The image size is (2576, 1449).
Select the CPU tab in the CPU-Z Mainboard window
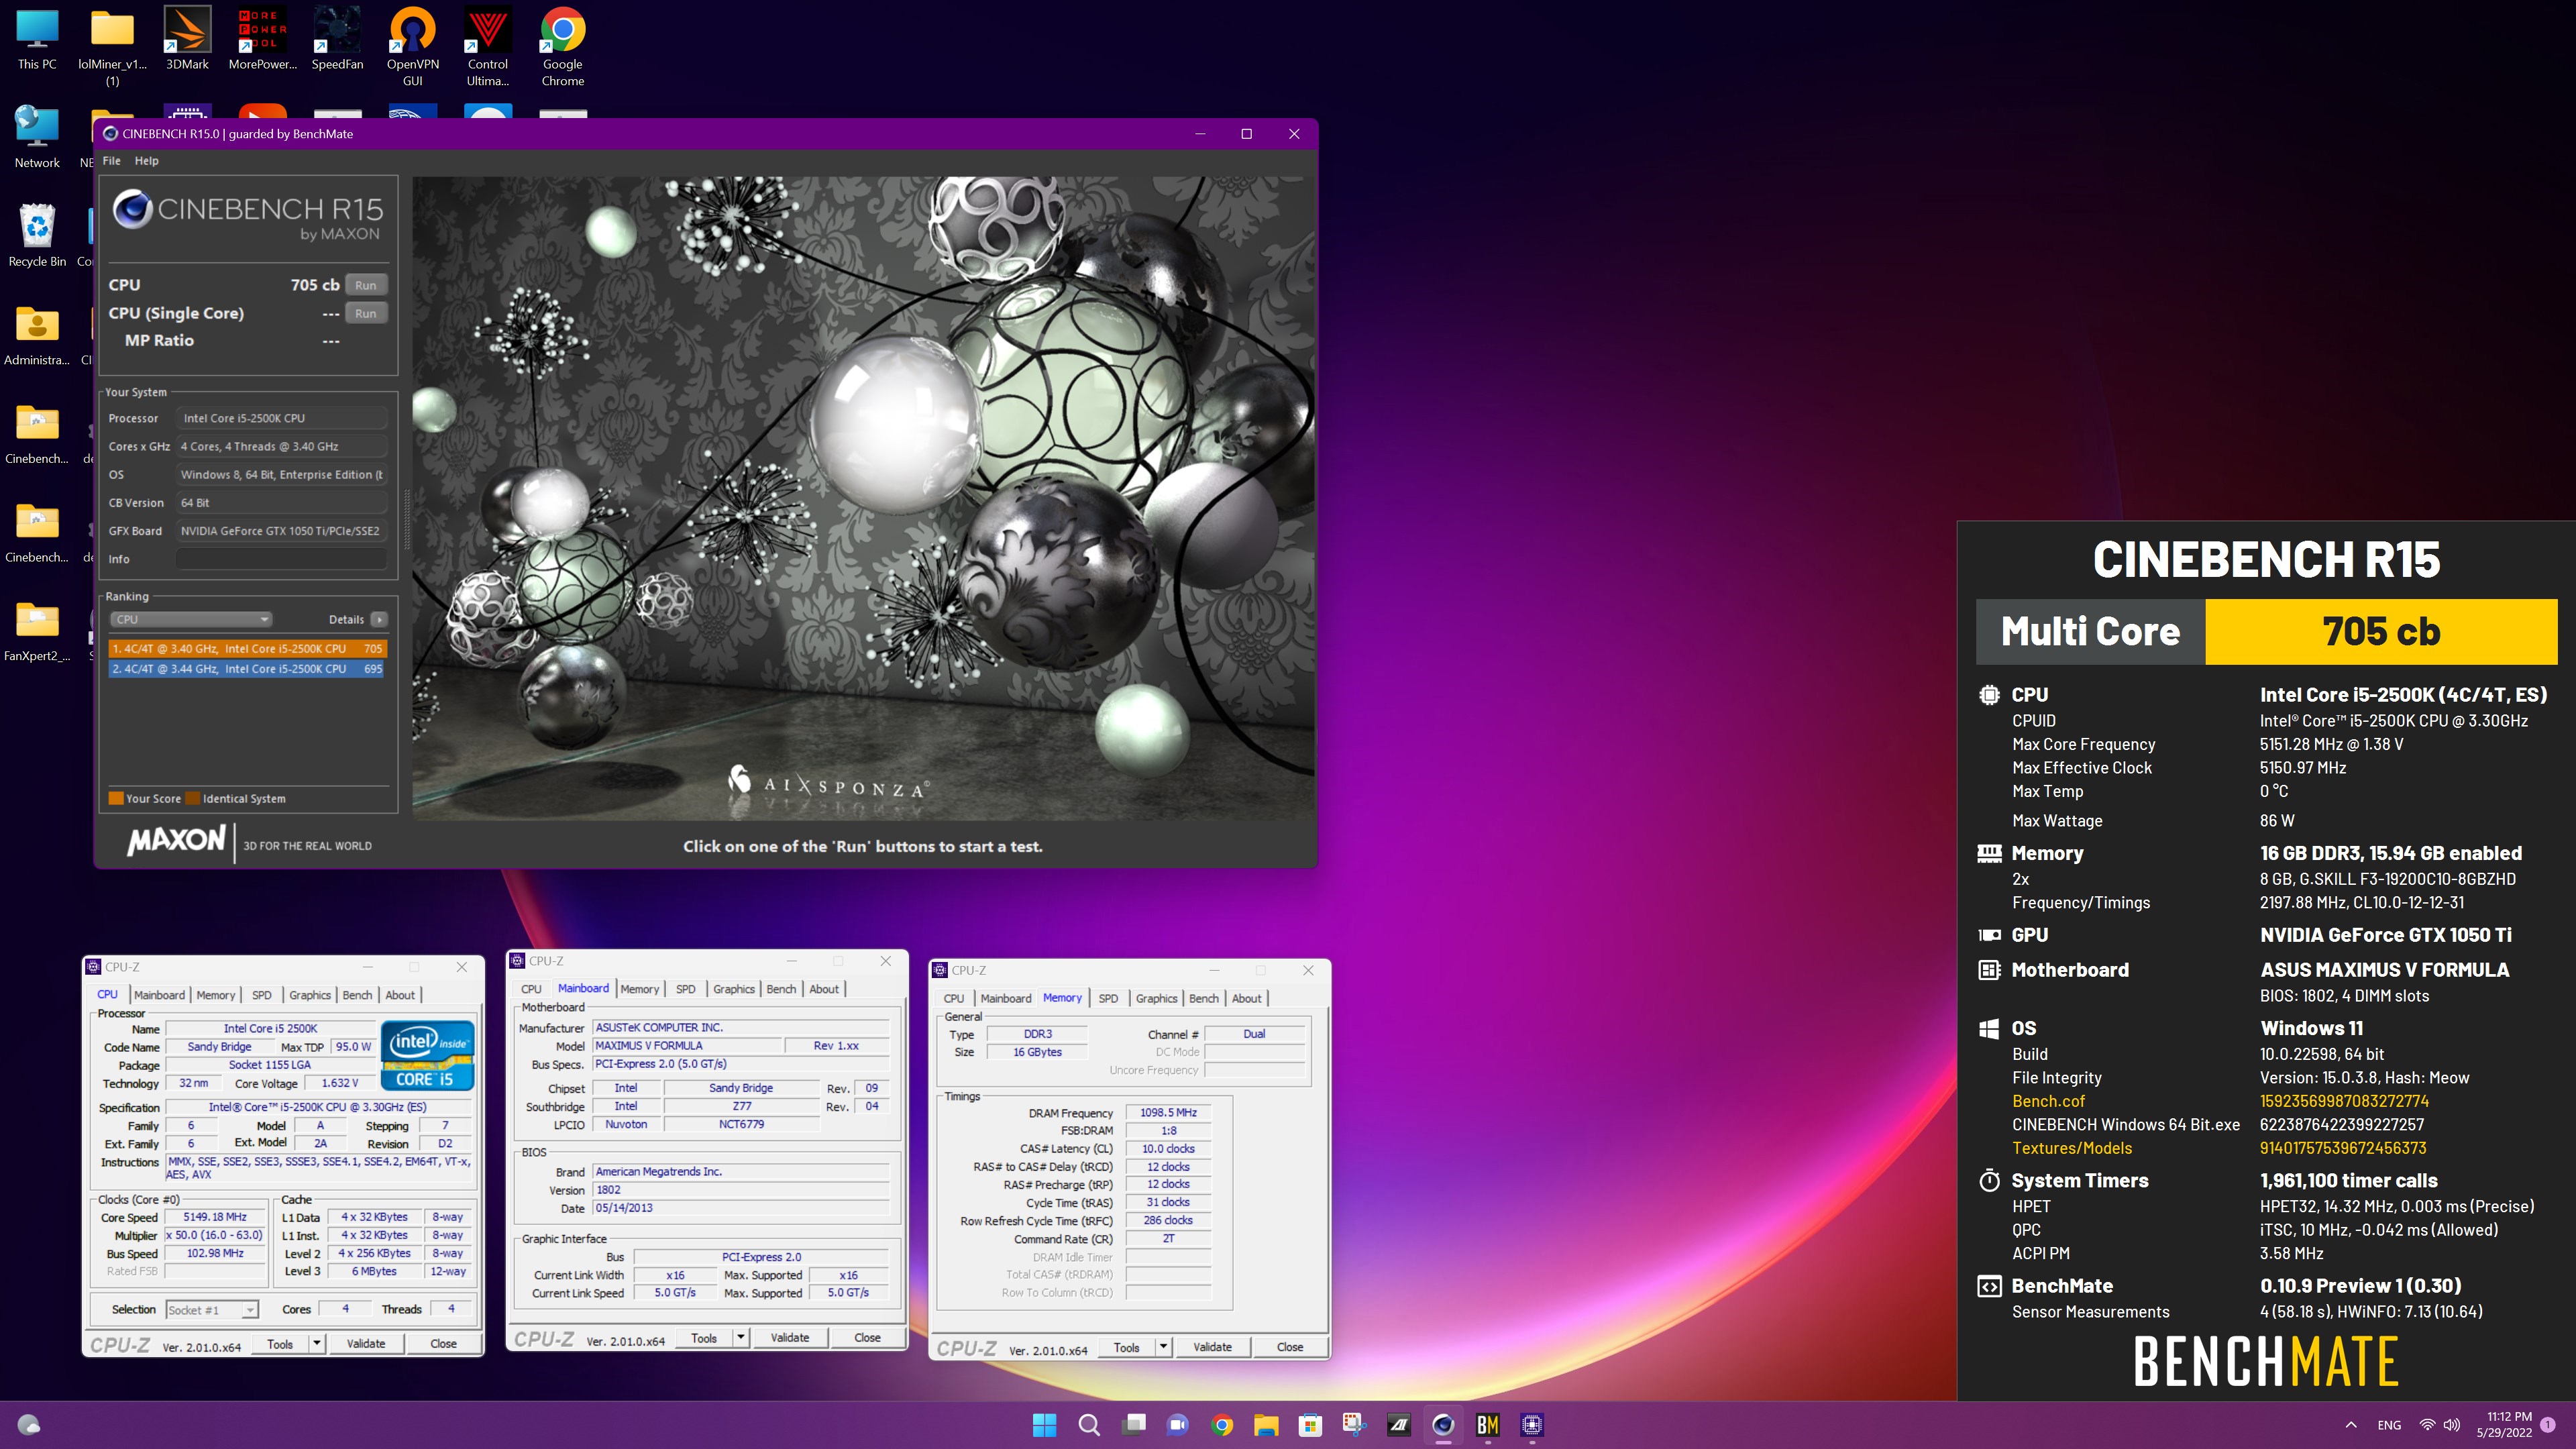pyautogui.click(x=531, y=989)
